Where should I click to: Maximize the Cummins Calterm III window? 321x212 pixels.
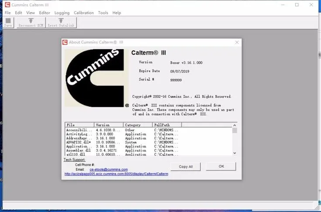coord(297,5)
